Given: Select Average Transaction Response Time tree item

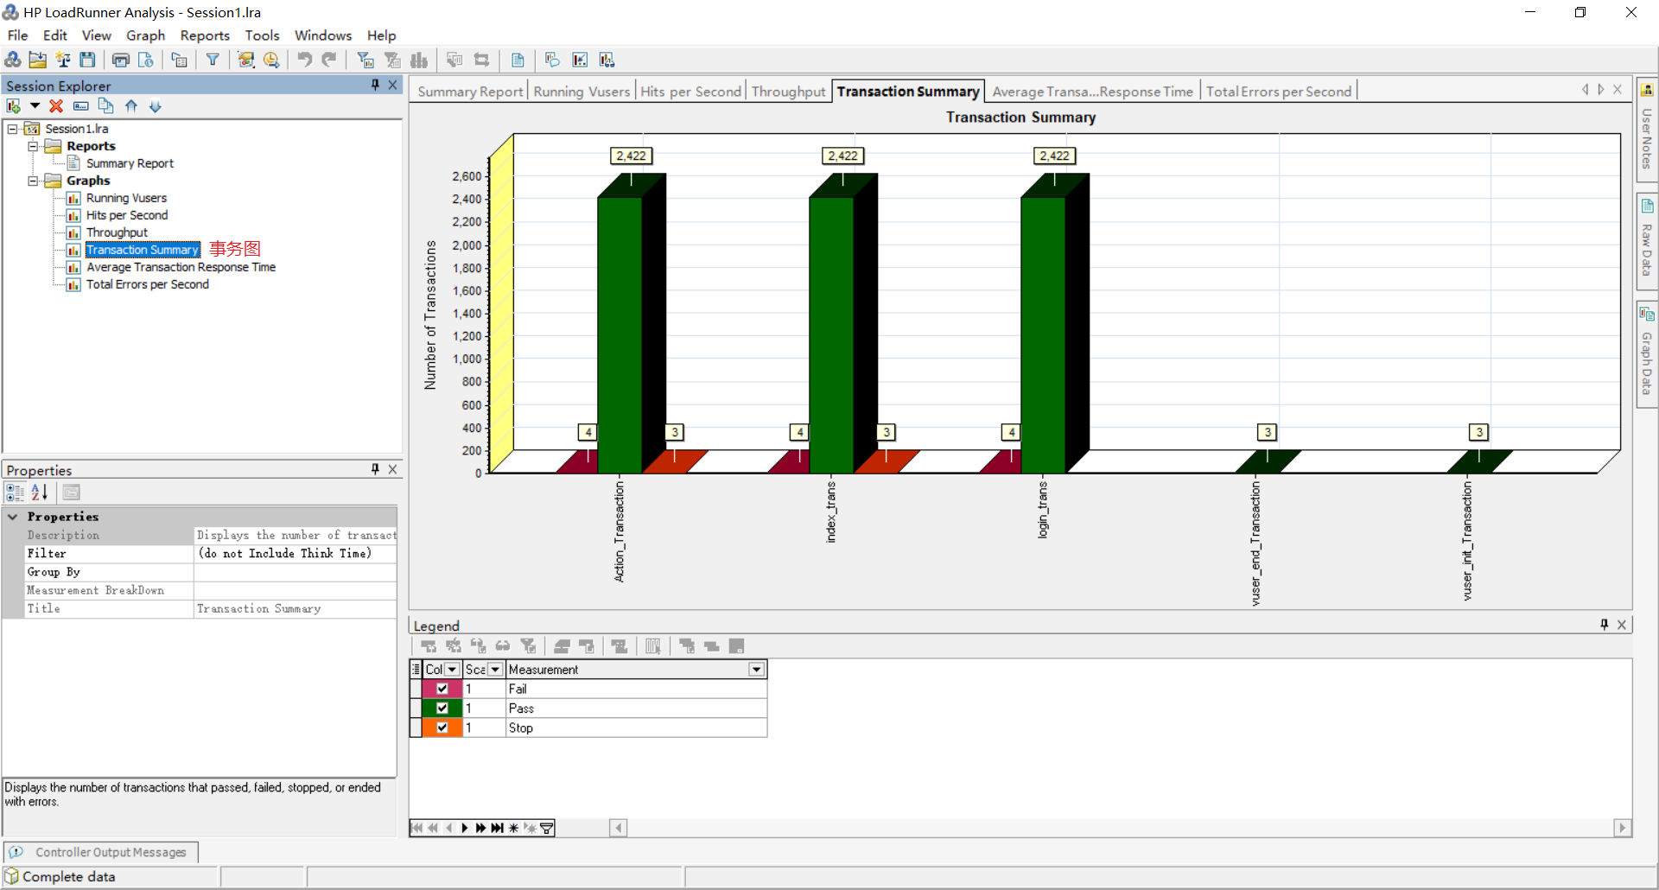Looking at the screenshot, I should tap(181, 267).
